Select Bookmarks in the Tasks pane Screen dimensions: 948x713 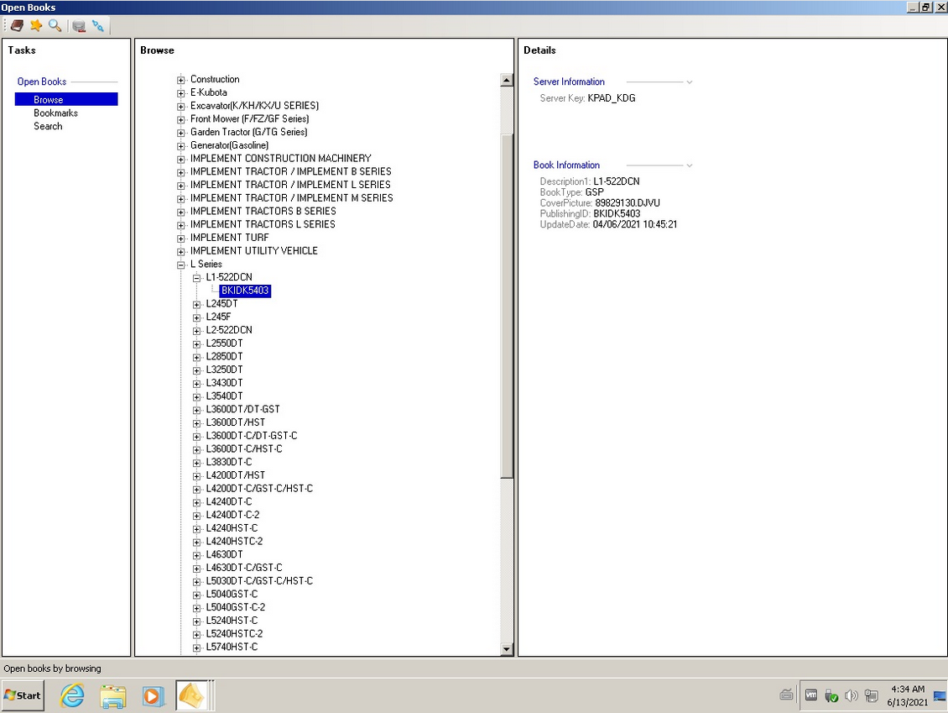[x=55, y=113]
